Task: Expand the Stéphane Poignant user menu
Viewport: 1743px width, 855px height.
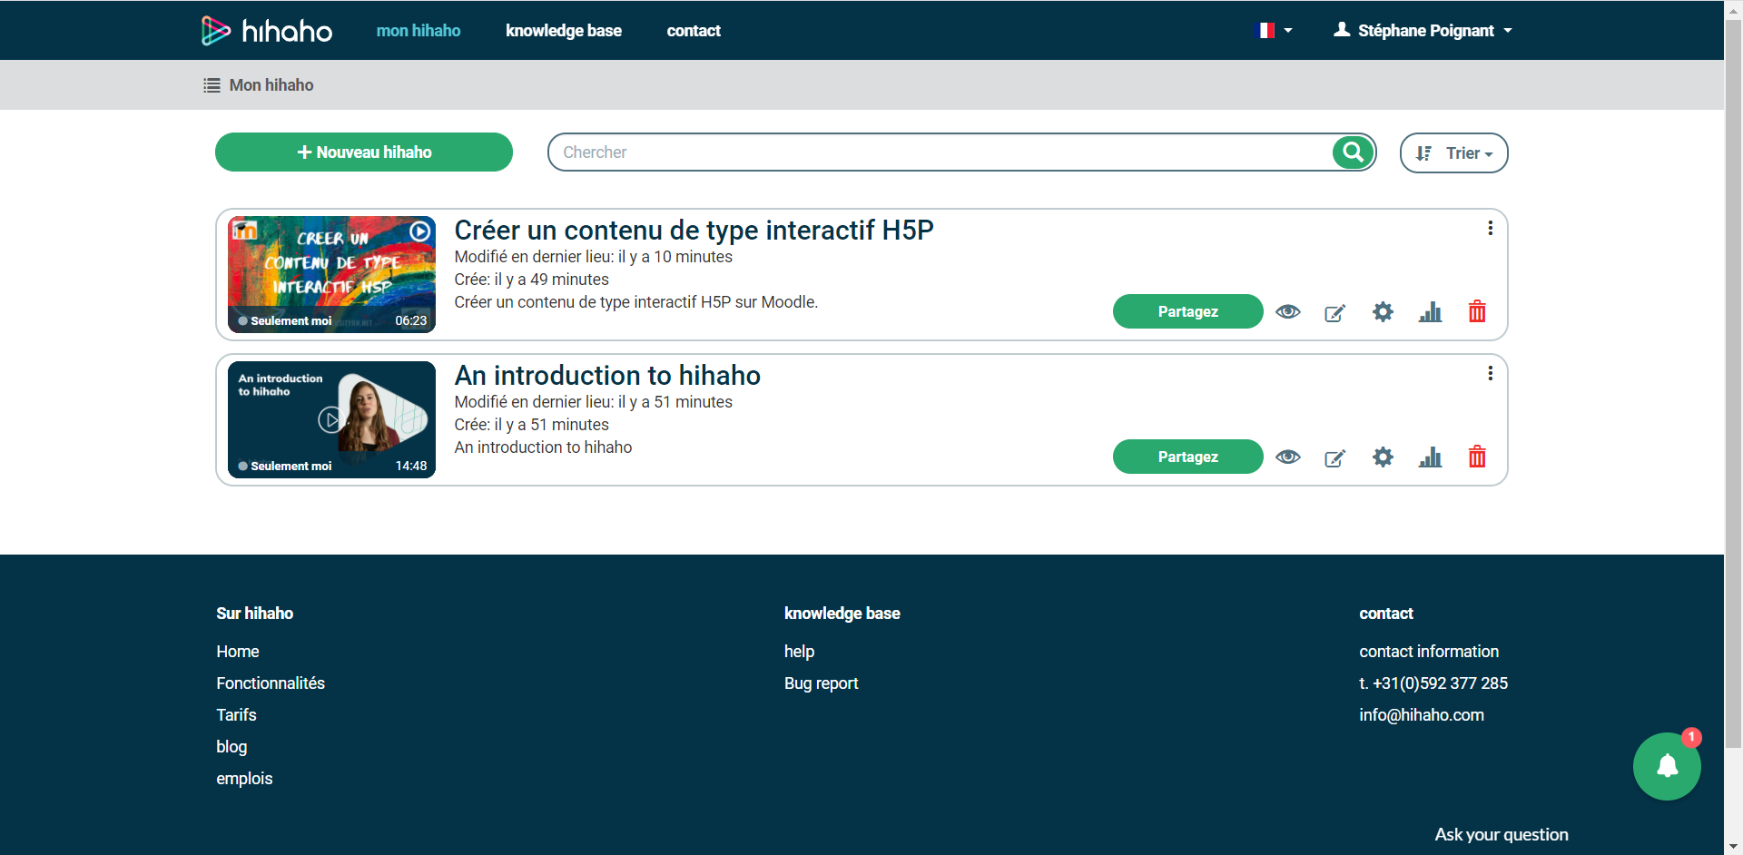Action: (1423, 31)
